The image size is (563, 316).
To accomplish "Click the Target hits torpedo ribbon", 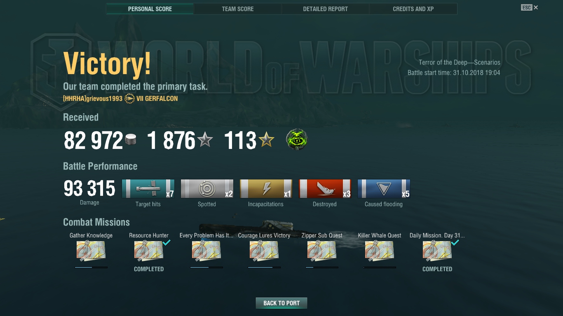I will 148,189.
